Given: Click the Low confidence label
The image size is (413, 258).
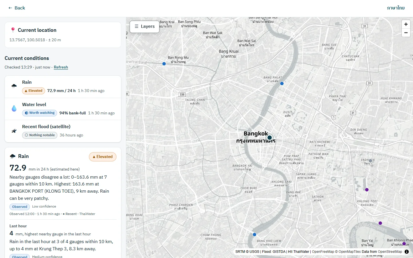Looking at the screenshot, I should [x=44, y=206].
